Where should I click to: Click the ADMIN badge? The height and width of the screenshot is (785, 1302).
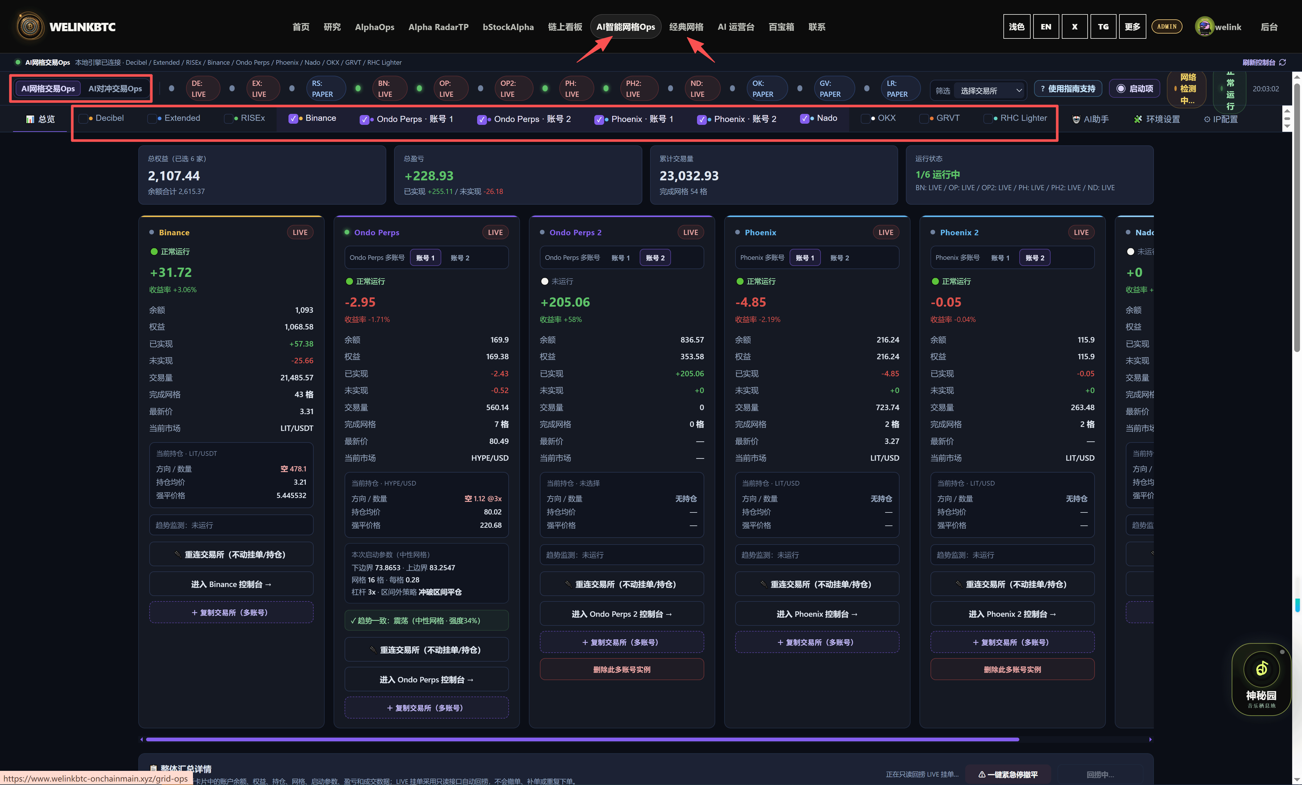(1167, 26)
